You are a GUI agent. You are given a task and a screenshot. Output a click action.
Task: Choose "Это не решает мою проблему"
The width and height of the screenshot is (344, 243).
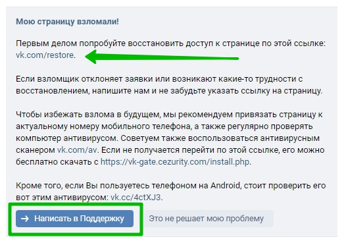(x=207, y=219)
